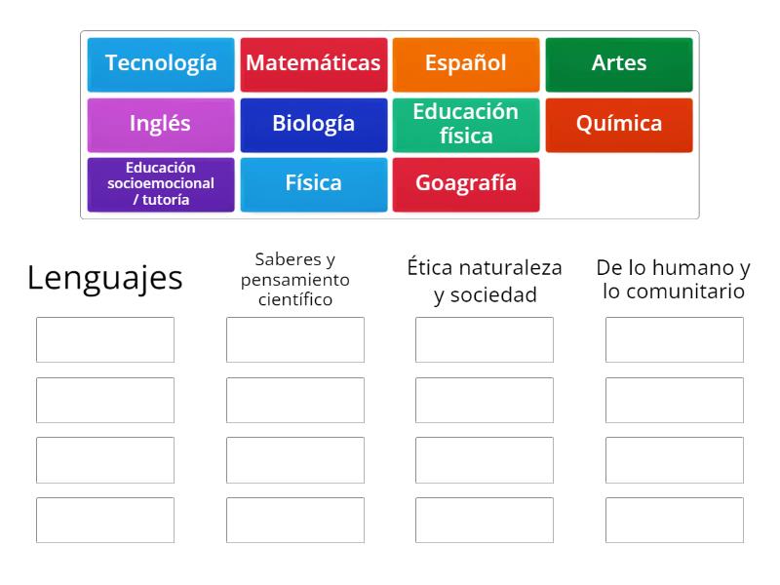Click the Biología card
This screenshot has width=780, height=585.
(314, 125)
